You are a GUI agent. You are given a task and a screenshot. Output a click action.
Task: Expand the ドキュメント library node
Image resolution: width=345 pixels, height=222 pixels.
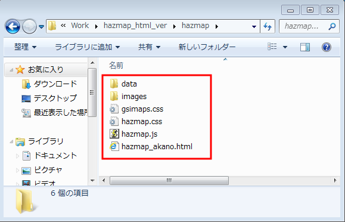[x=18, y=156]
